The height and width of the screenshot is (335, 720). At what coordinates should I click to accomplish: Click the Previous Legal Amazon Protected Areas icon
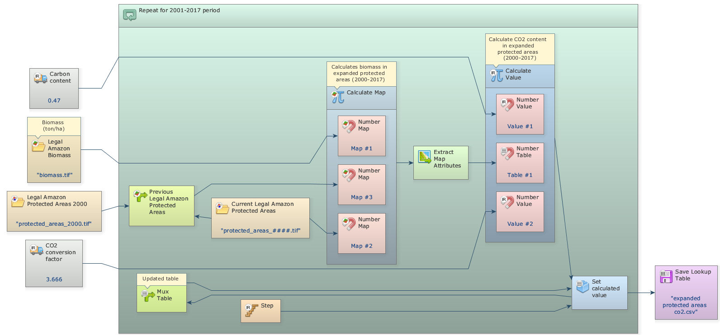140,196
